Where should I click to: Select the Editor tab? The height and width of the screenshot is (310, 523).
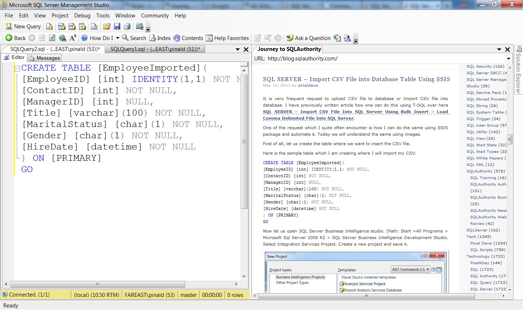pos(15,57)
